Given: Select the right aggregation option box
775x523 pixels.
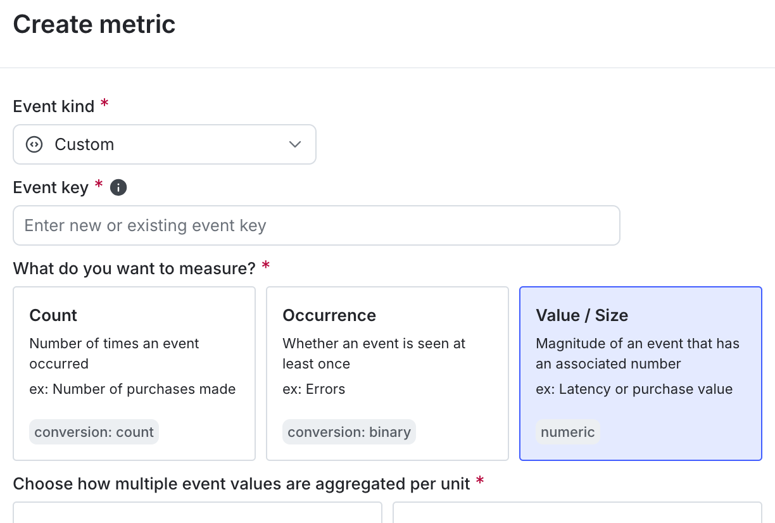Looking at the screenshot, I should 577,514.
